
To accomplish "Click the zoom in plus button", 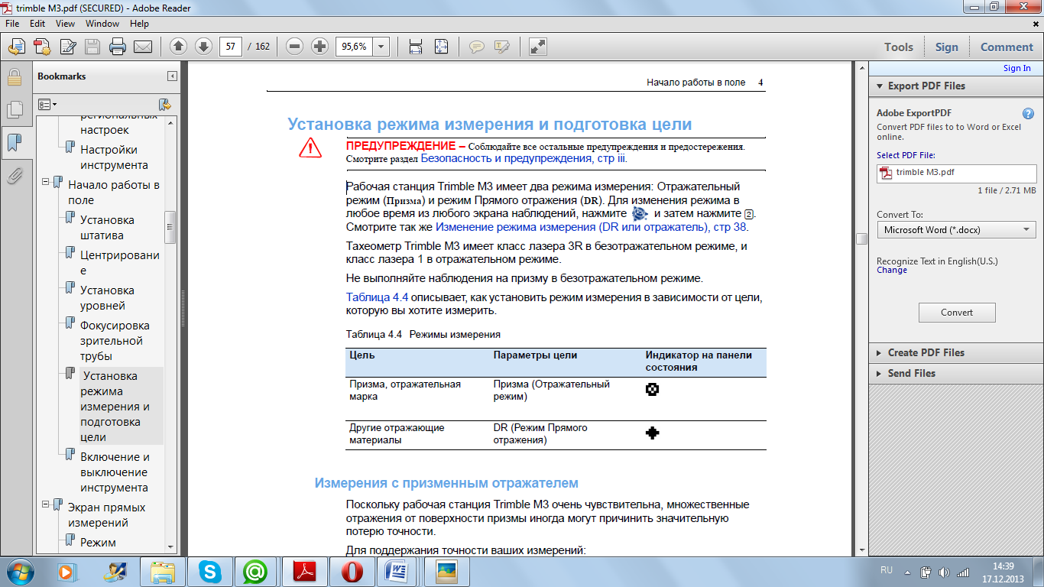I will pos(320,47).
